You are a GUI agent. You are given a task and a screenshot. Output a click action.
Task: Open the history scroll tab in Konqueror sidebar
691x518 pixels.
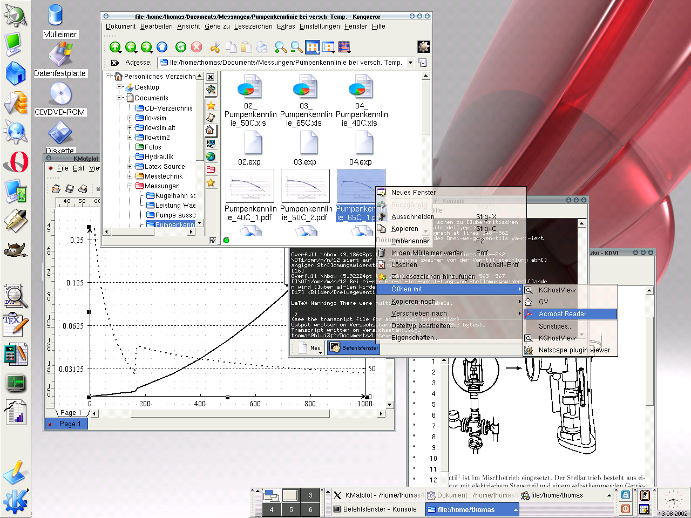tap(211, 117)
